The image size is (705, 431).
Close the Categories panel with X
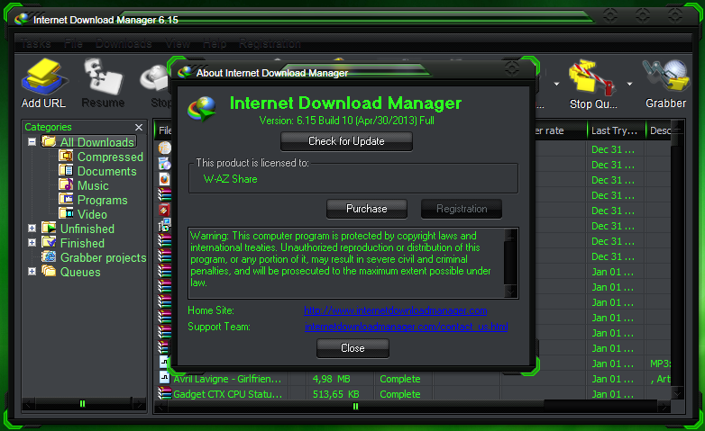point(139,128)
